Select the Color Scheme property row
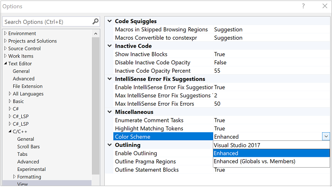 163,136
